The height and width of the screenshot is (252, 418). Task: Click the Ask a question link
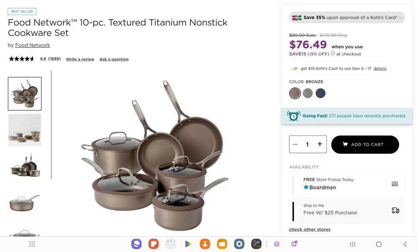tap(114, 59)
